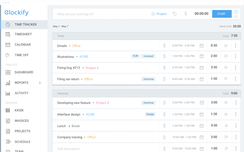Toggle billable on Emails entry
The width and height of the screenshot is (244, 152).
164,45
